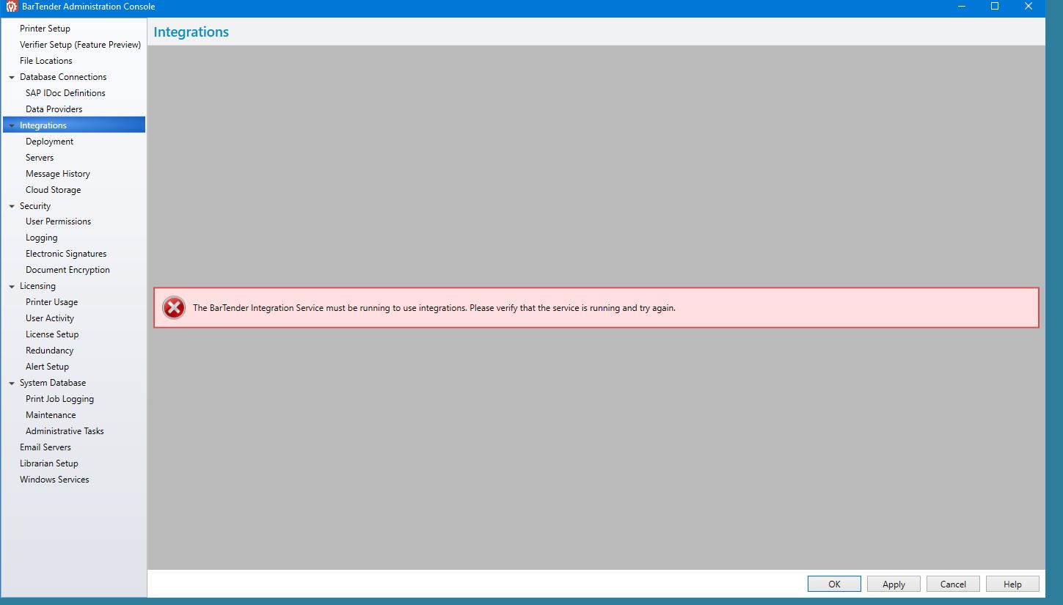
Task: Click the red error icon in the message banner
Action: 174,308
